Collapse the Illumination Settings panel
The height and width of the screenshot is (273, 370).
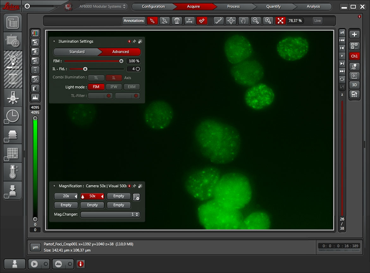tap(54, 41)
